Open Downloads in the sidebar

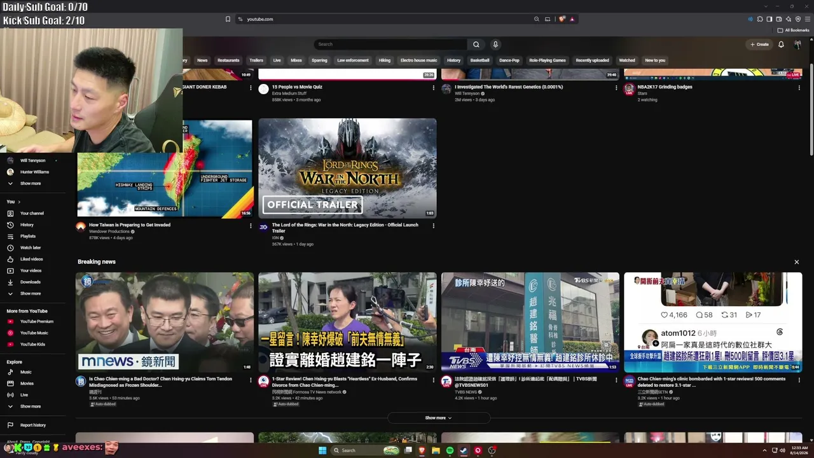click(31, 282)
